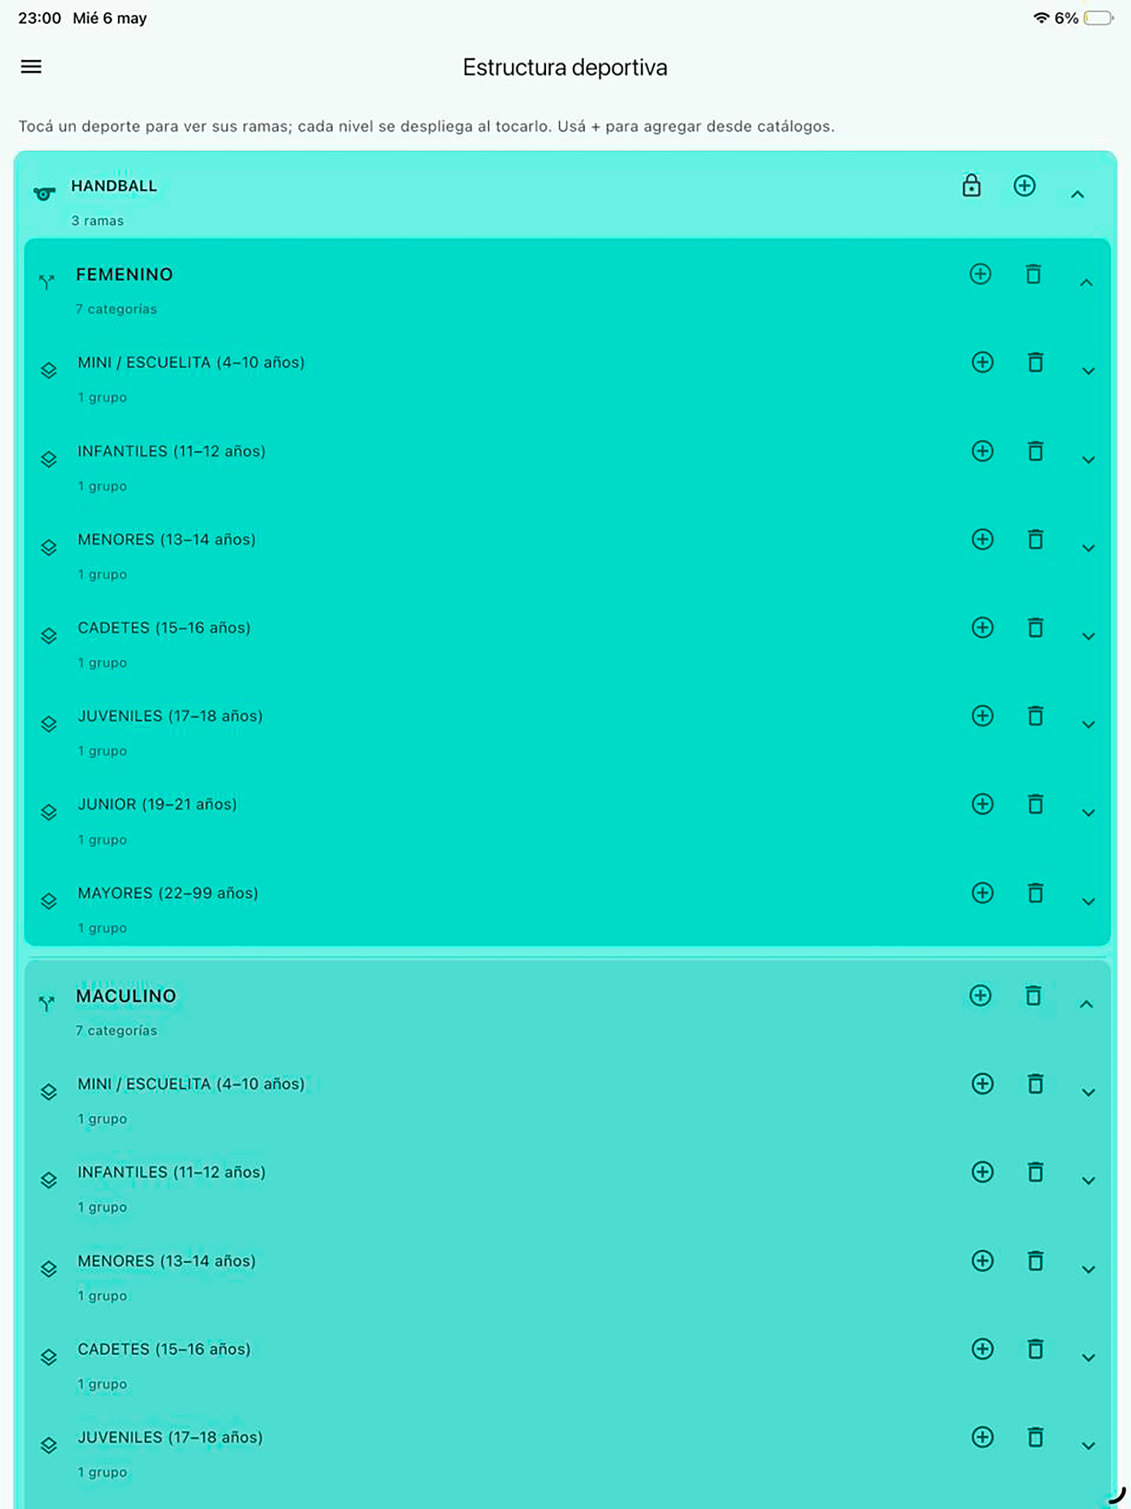Screen dimensions: 1131x1509
Task: Add group to FEMENINO INFANTILES
Action: click(x=983, y=451)
